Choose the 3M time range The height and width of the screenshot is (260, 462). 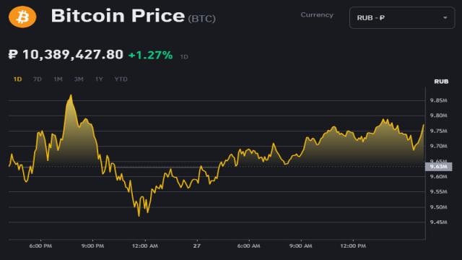(79, 79)
